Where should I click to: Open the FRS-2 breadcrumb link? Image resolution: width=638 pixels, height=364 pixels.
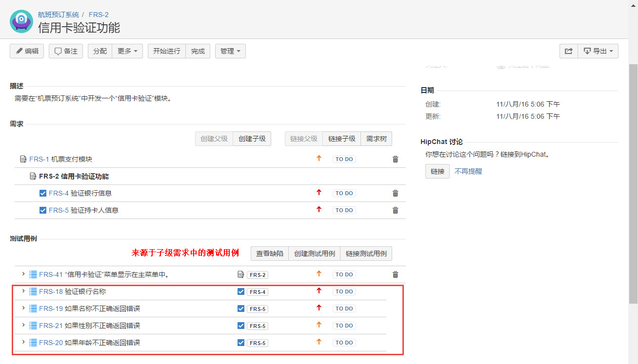coord(99,15)
